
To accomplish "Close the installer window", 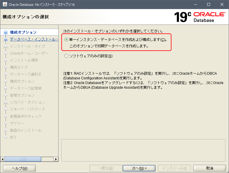I will pos(222,4).
